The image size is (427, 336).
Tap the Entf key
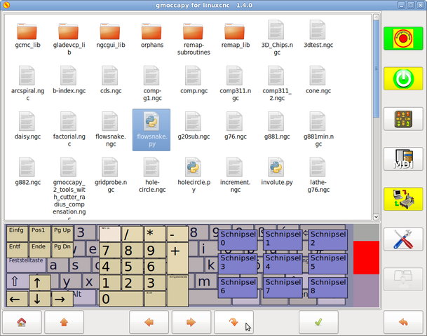coord(17,250)
